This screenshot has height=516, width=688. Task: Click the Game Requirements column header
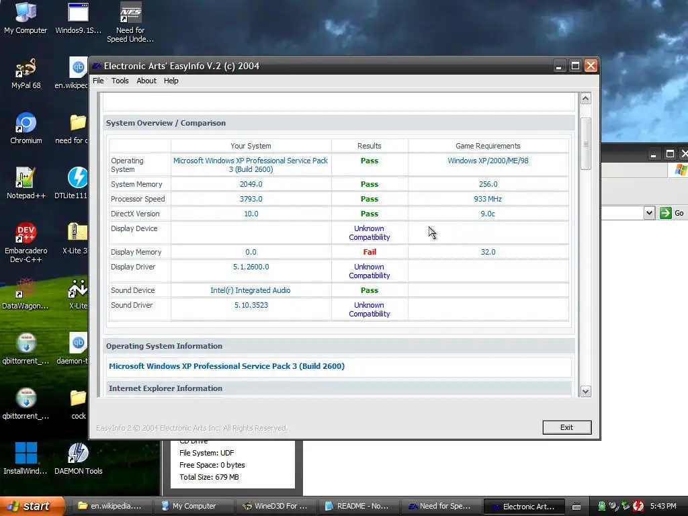pyautogui.click(x=488, y=146)
